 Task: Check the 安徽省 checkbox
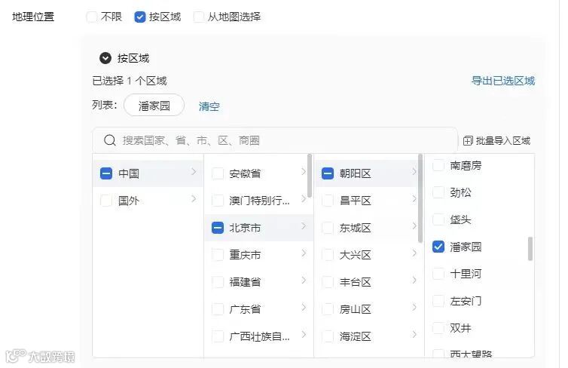(218, 173)
